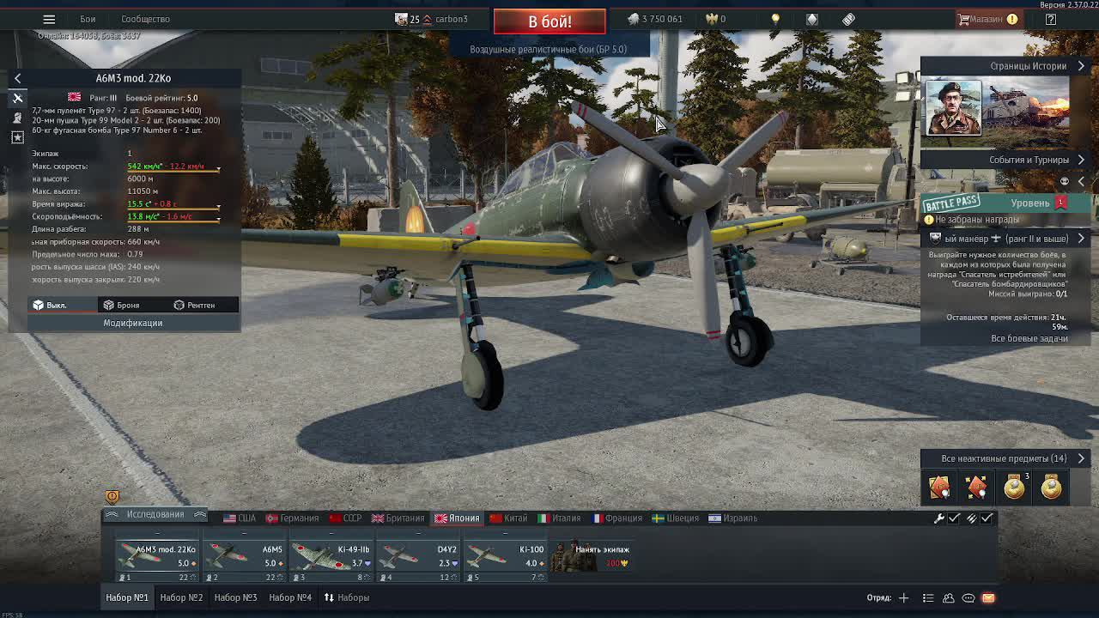Select the D4Y2 aircraft slot
Image resolution: width=1099 pixels, height=618 pixels.
pos(417,556)
